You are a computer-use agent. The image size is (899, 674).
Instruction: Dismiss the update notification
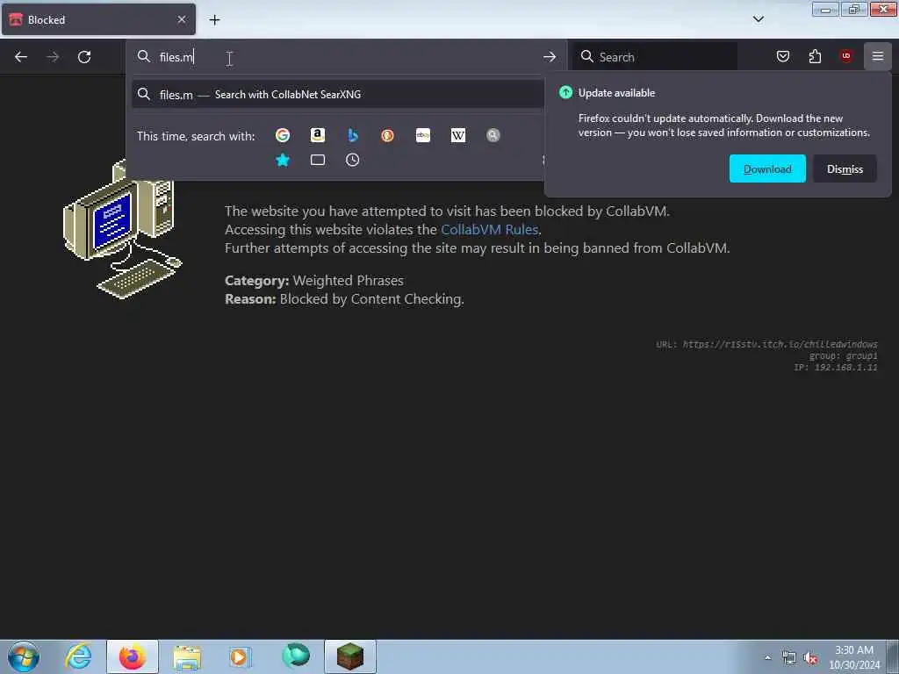point(845,169)
